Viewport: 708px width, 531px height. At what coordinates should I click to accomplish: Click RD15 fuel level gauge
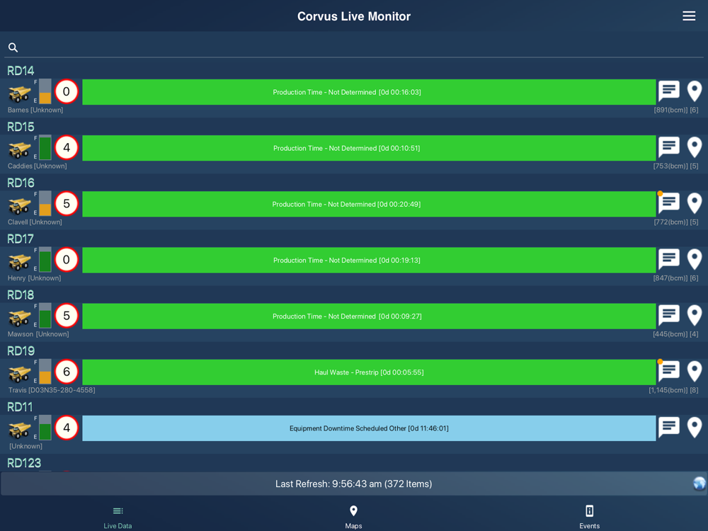coord(45,148)
